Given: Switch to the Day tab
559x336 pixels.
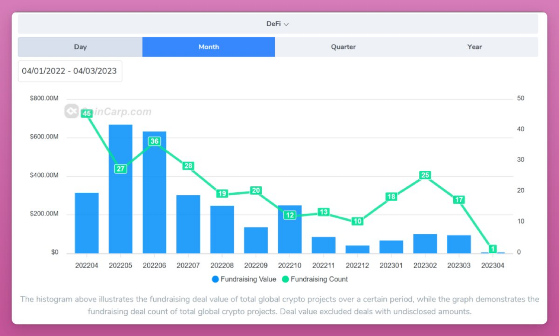Looking at the screenshot, I should click(80, 47).
